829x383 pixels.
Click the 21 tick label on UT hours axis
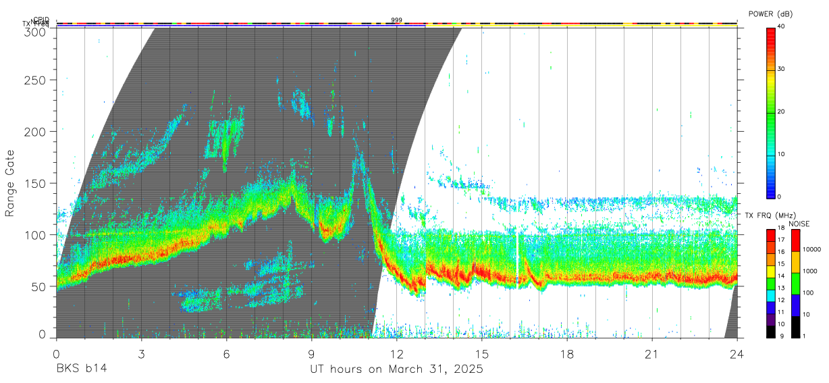[652, 354]
